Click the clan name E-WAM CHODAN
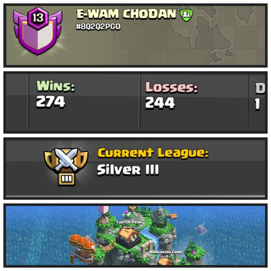The height and width of the screenshot is (271, 271). pos(126,14)
